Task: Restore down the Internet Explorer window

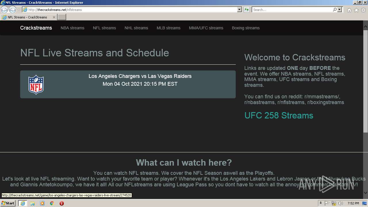Action: point(360,3)
